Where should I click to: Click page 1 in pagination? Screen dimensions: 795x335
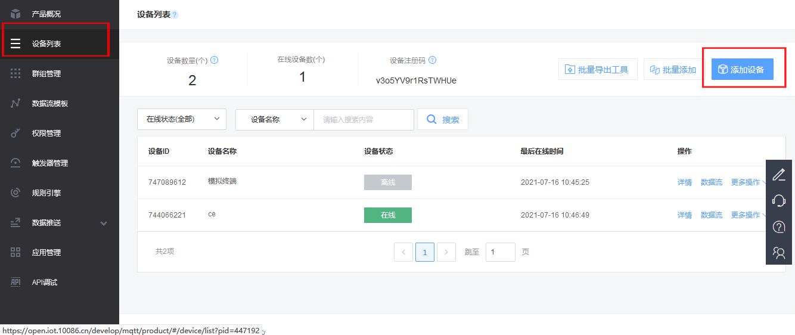point(425,252)
